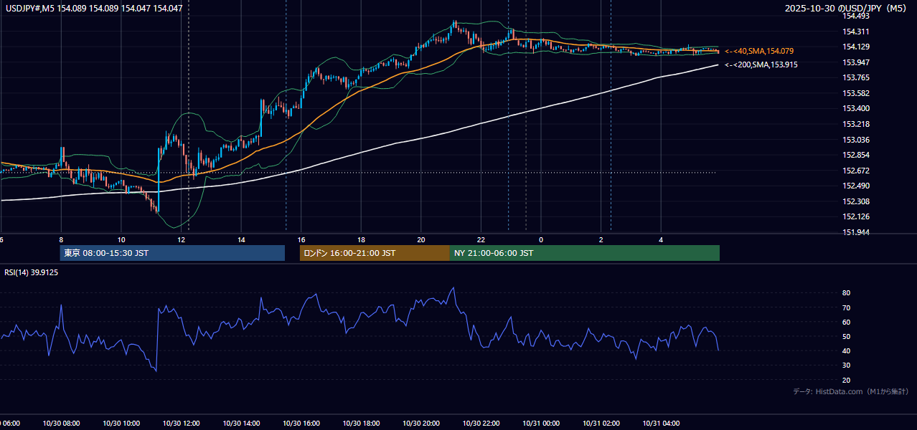Click the Tokyo 08:00-15:30 JST session bar
This screenshot has width=917, height=430.
(172, 253)
